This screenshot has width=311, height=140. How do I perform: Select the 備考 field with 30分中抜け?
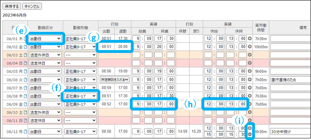pyautogui.click(x=290, y=132)
